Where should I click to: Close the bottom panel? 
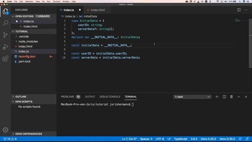246,97
